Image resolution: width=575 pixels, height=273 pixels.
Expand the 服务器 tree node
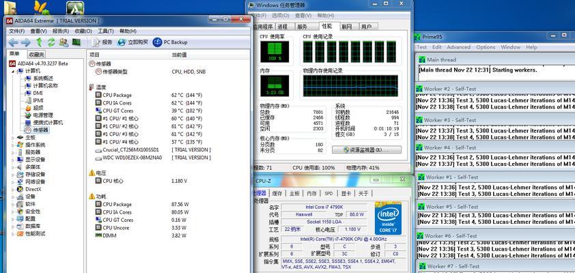[x=13, y=152]
